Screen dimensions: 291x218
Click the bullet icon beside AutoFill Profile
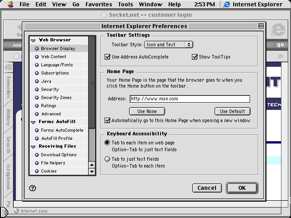click(x=37, y=139)
